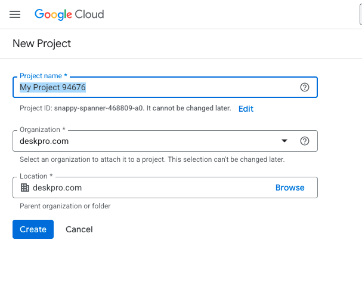Open the main navigation hamburger menu

(15, 14)
